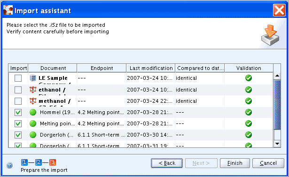Screen dimensions: 289x177
Task: Uncheck the Melting point import checkbox
Action: click(18, 123)
